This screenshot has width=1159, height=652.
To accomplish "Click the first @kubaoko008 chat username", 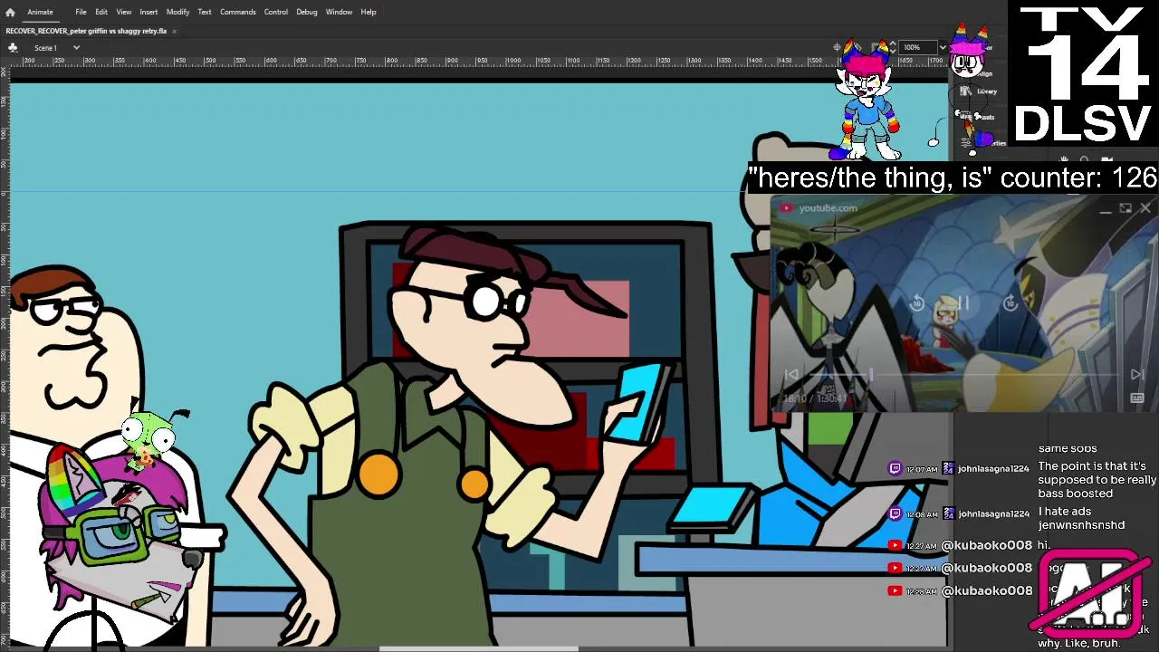I will [x=987, y=545].
